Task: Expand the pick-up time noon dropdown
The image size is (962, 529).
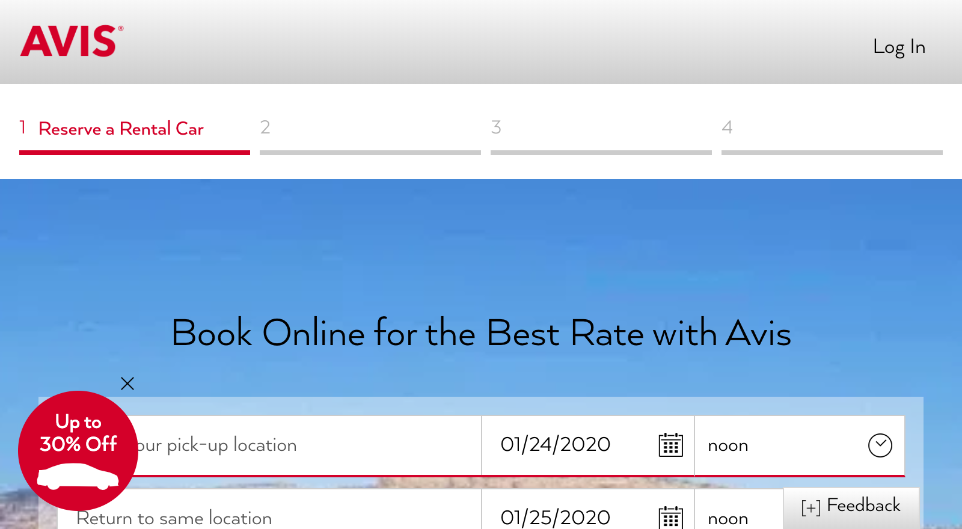Action: click(x=800, y=445)
